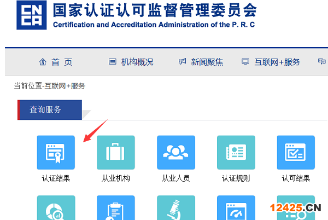Open the speedometer window icon

[236, 209]
